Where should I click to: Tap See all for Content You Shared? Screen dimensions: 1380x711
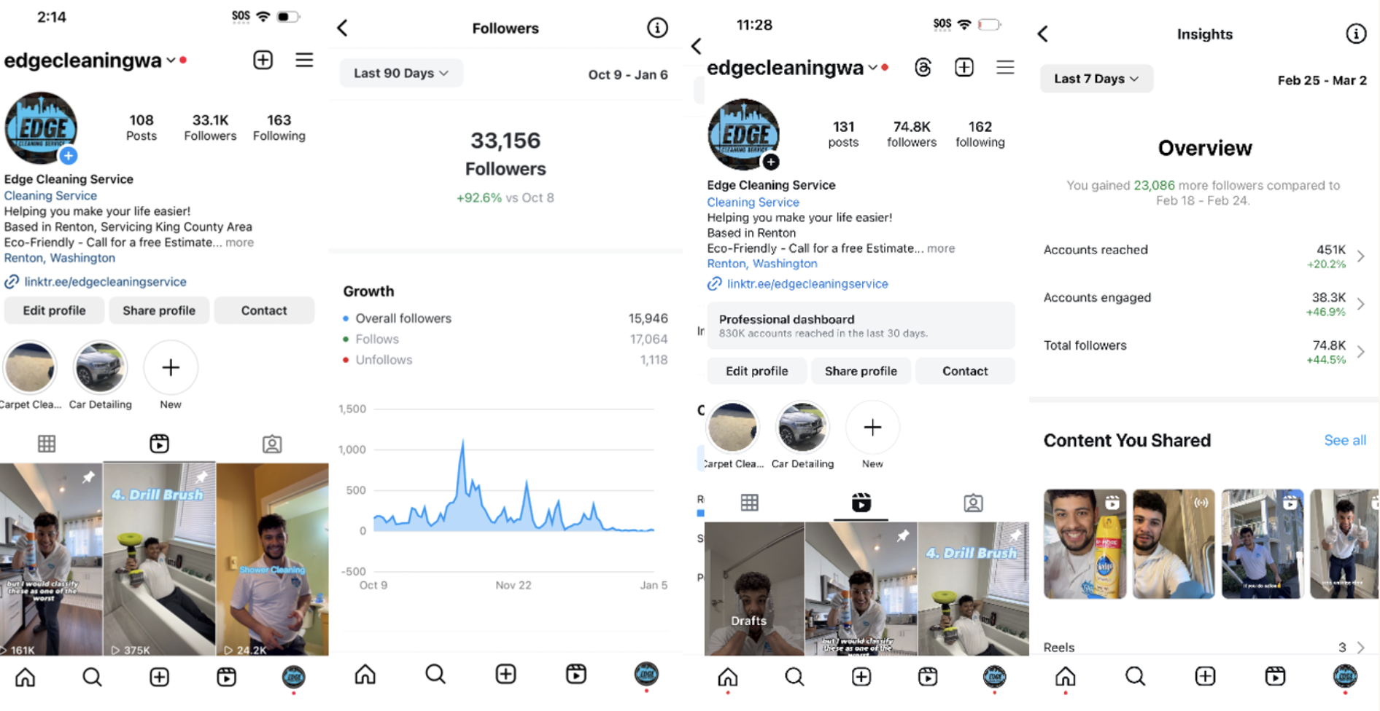click(x=1345, y=440)
